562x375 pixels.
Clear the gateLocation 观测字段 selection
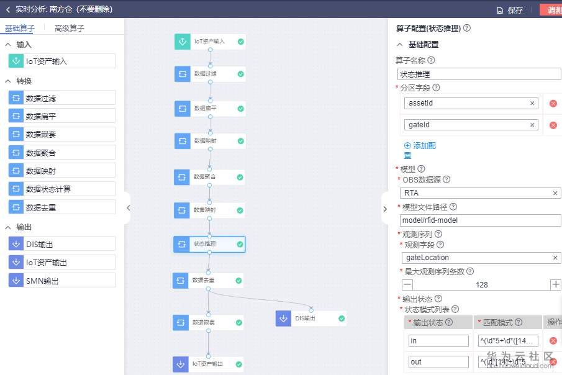[x=555, y=258]
